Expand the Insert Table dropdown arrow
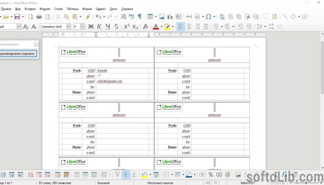 click(x=156, y=17)
